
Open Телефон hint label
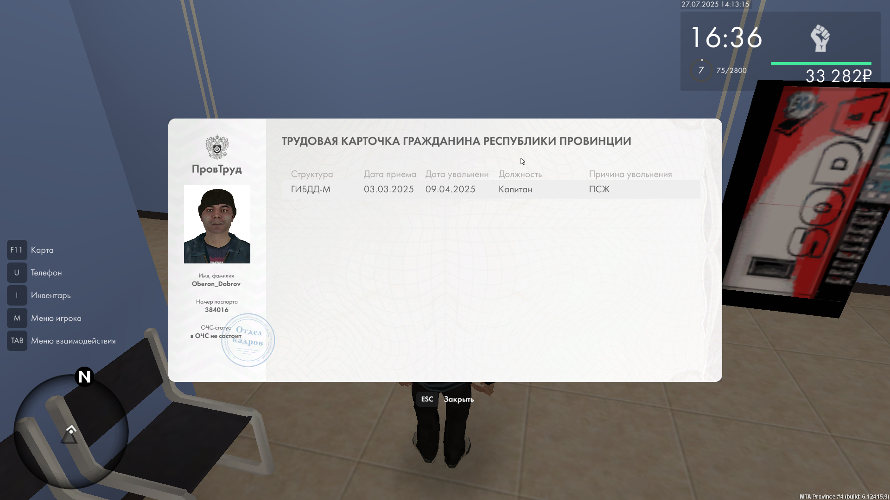point(46,273)
